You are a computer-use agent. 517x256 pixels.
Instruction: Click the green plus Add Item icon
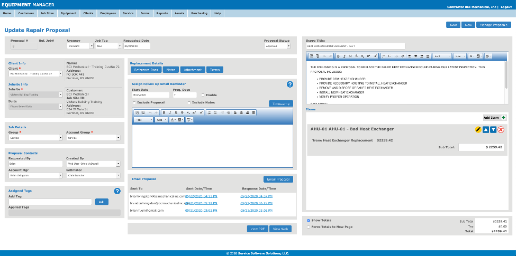[502, 118]
